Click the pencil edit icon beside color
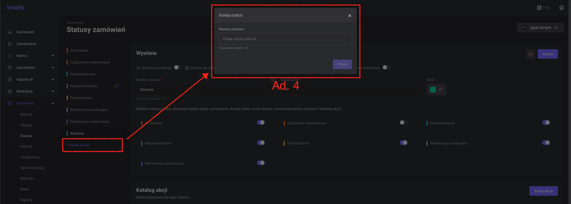 (x=440, y=90)
